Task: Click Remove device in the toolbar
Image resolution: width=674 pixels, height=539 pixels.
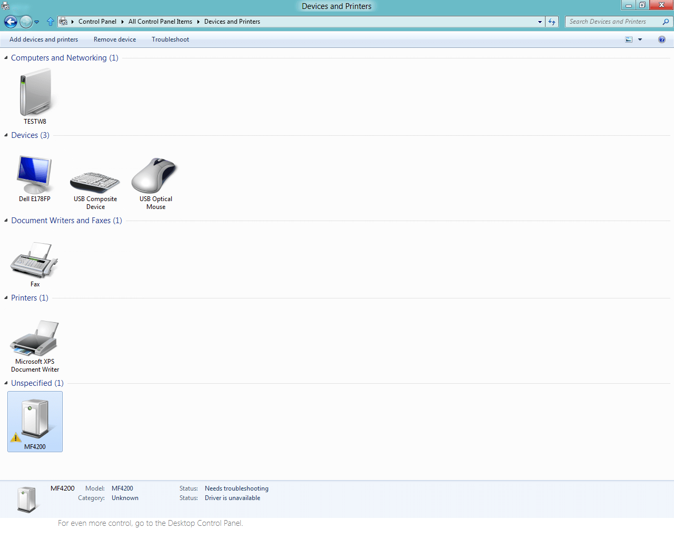Action: pos(115,39)
